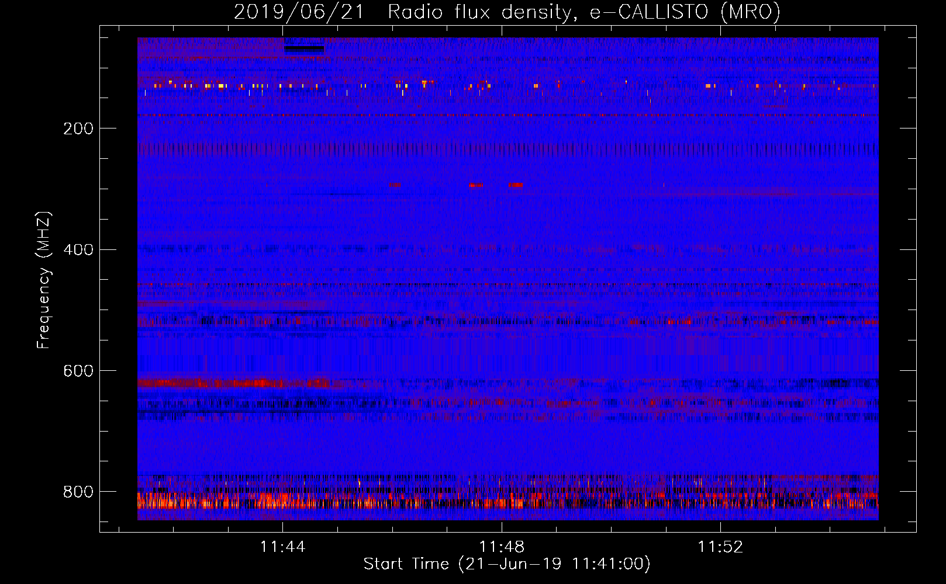Click the bright red band near 620 MHz
Screen dimensions: 946x584
(234, 383)
